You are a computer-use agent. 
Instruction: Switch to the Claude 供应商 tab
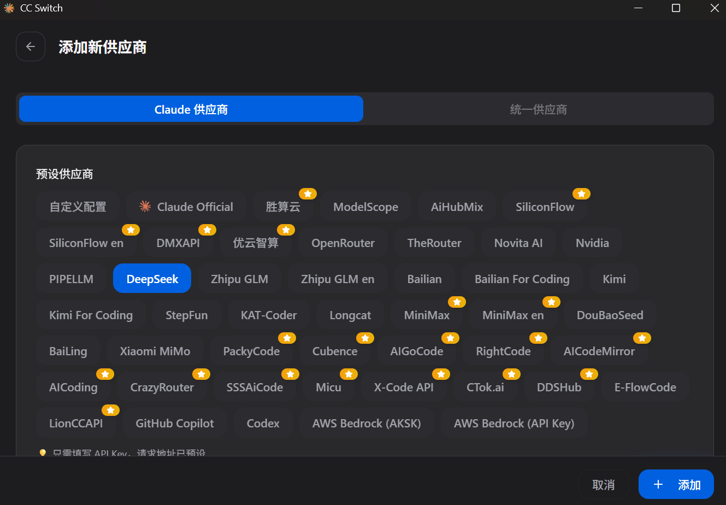pos(191,109)
